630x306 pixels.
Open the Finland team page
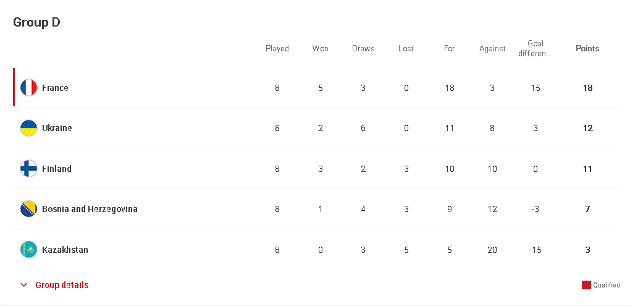click(x=57, y=169)
